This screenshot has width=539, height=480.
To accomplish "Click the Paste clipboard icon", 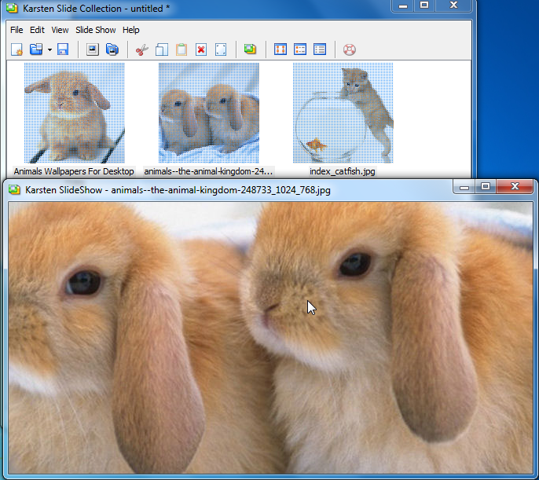I will [x=181, y=49].
